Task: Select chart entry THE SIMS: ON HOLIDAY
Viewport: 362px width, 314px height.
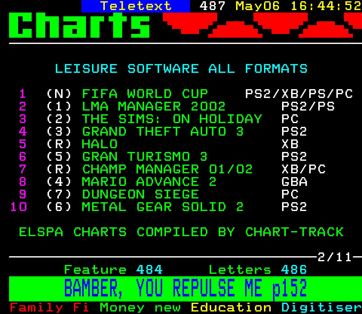Action: 172,119
